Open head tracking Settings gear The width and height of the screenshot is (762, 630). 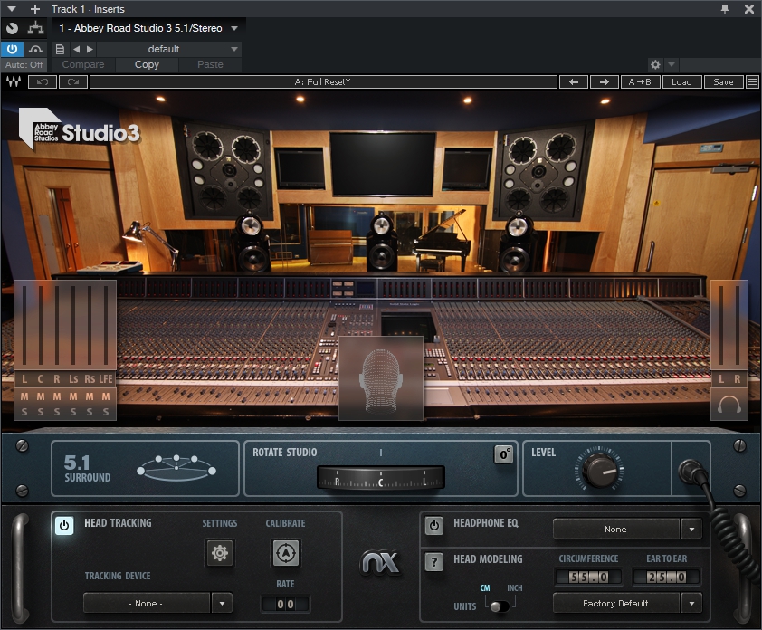(x=219, y=553)
